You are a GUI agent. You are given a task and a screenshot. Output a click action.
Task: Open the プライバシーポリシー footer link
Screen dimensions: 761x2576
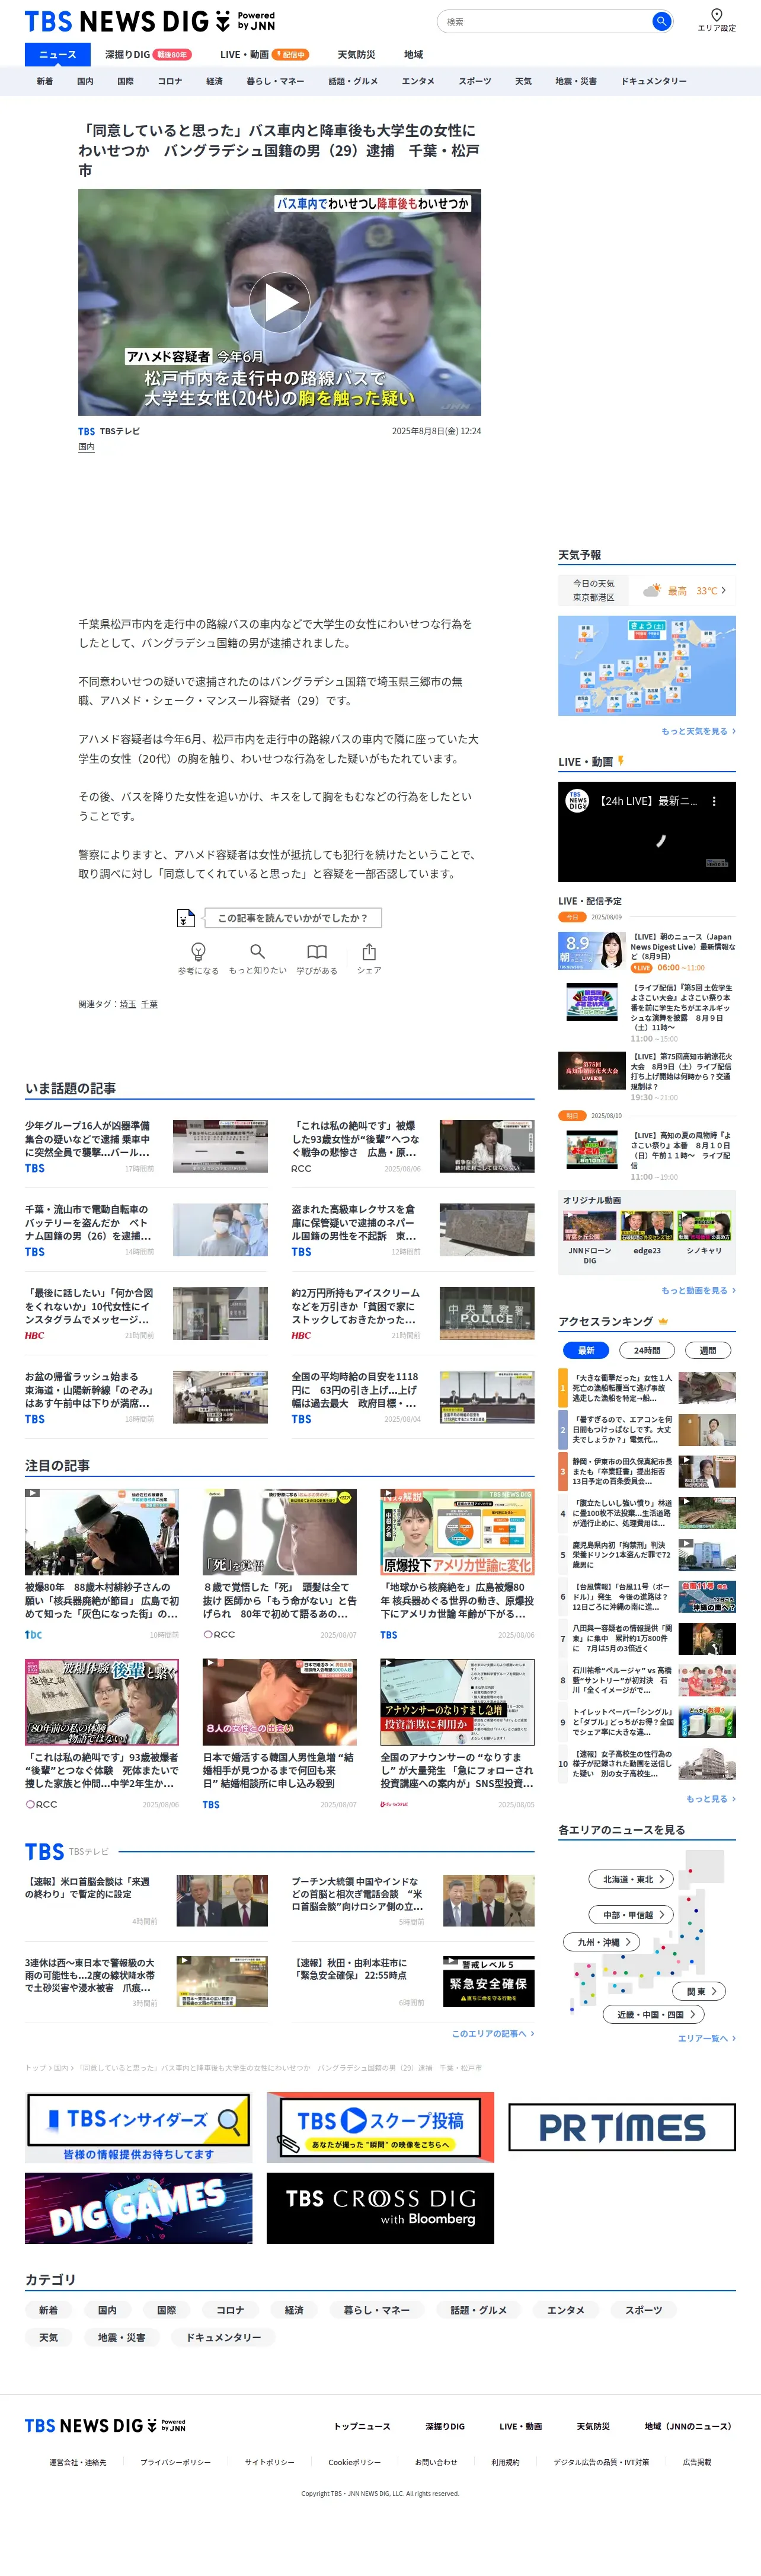tap(176, 2462)
